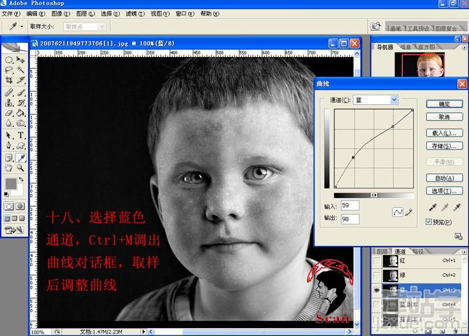Reset default foreground and background colors
Image resolution: width=469 pixels, height=336 pixels.
6,194
